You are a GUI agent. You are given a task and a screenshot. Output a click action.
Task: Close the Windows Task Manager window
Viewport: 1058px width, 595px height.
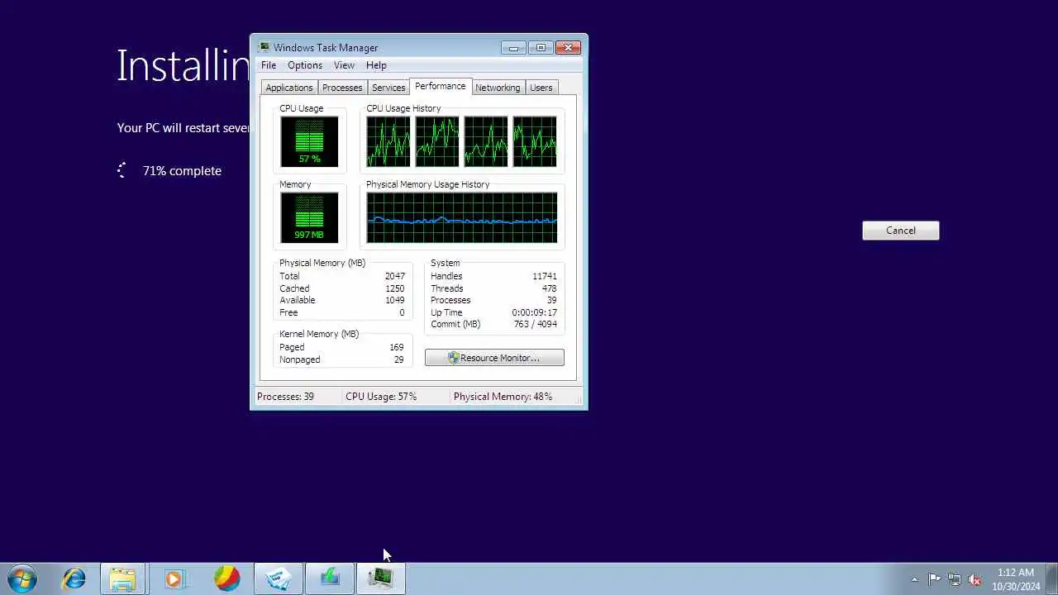click(x=569, y=48)
